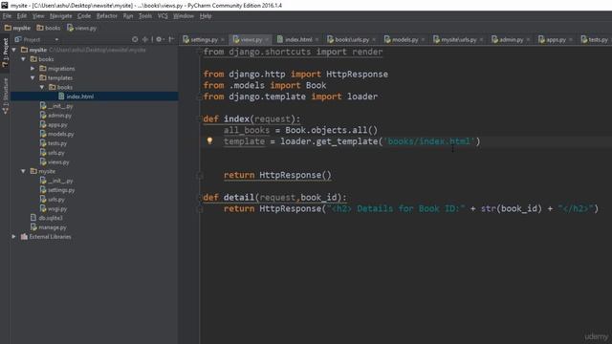Click the fold marker beside def index

point(199,118)
